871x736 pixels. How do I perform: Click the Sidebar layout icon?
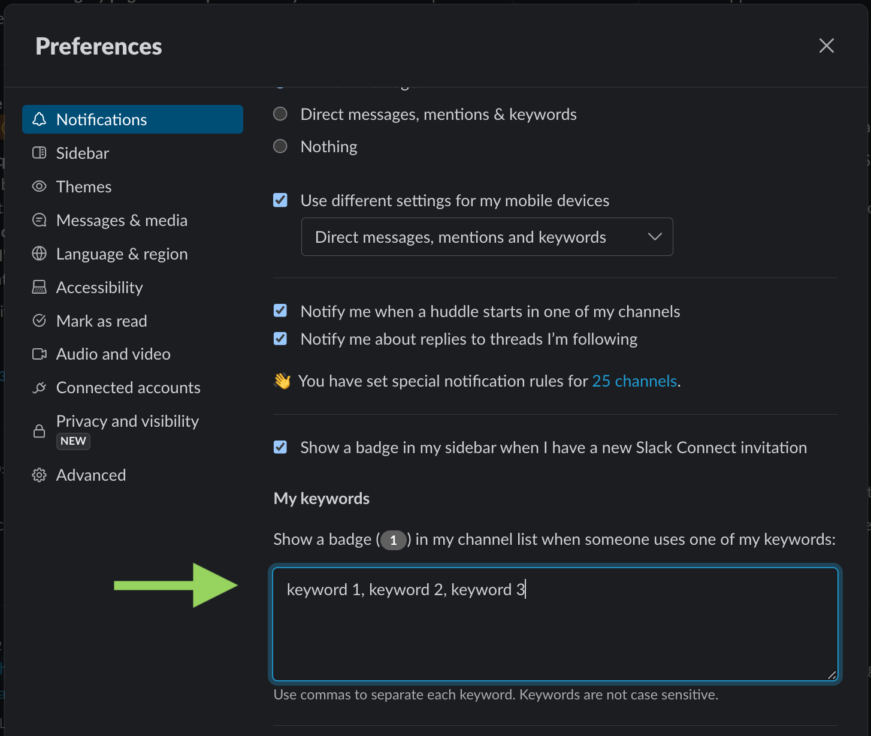[x=40, y=153]
